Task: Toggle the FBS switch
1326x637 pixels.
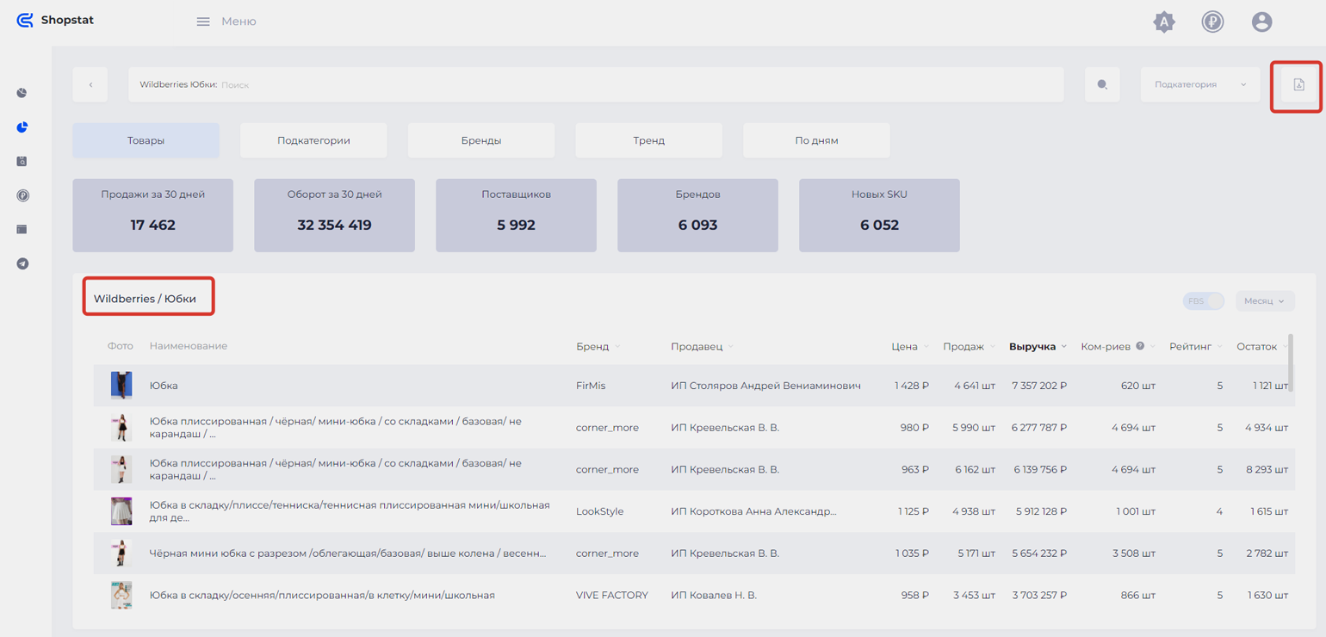Action: [x=1204, y=301]
